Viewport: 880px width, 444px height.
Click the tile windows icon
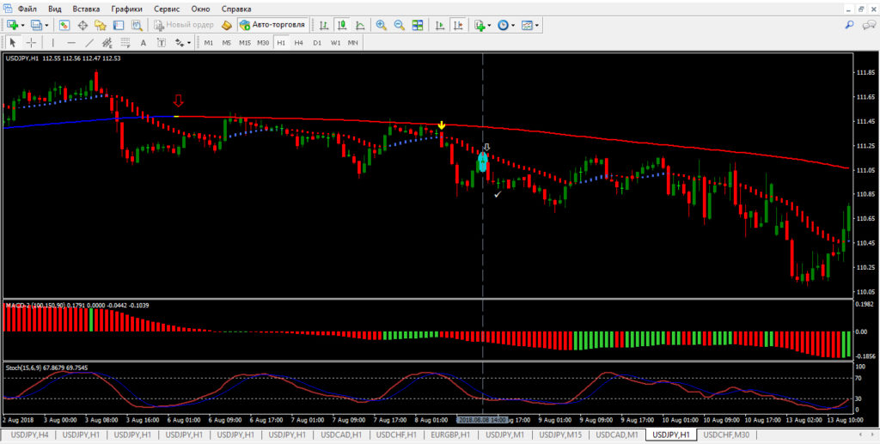[418, 25]
